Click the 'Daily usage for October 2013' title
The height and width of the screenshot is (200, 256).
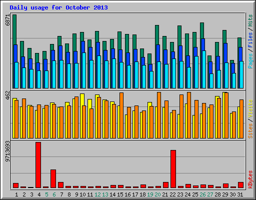(x=58, y=7)
